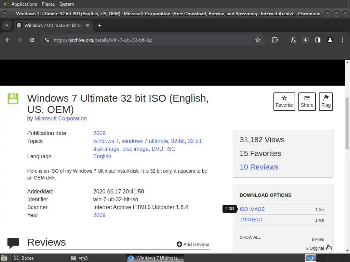This screenshot has height=262, width=350.
Task: Click the scrollbar down arrow
Action: coord(347,251)
